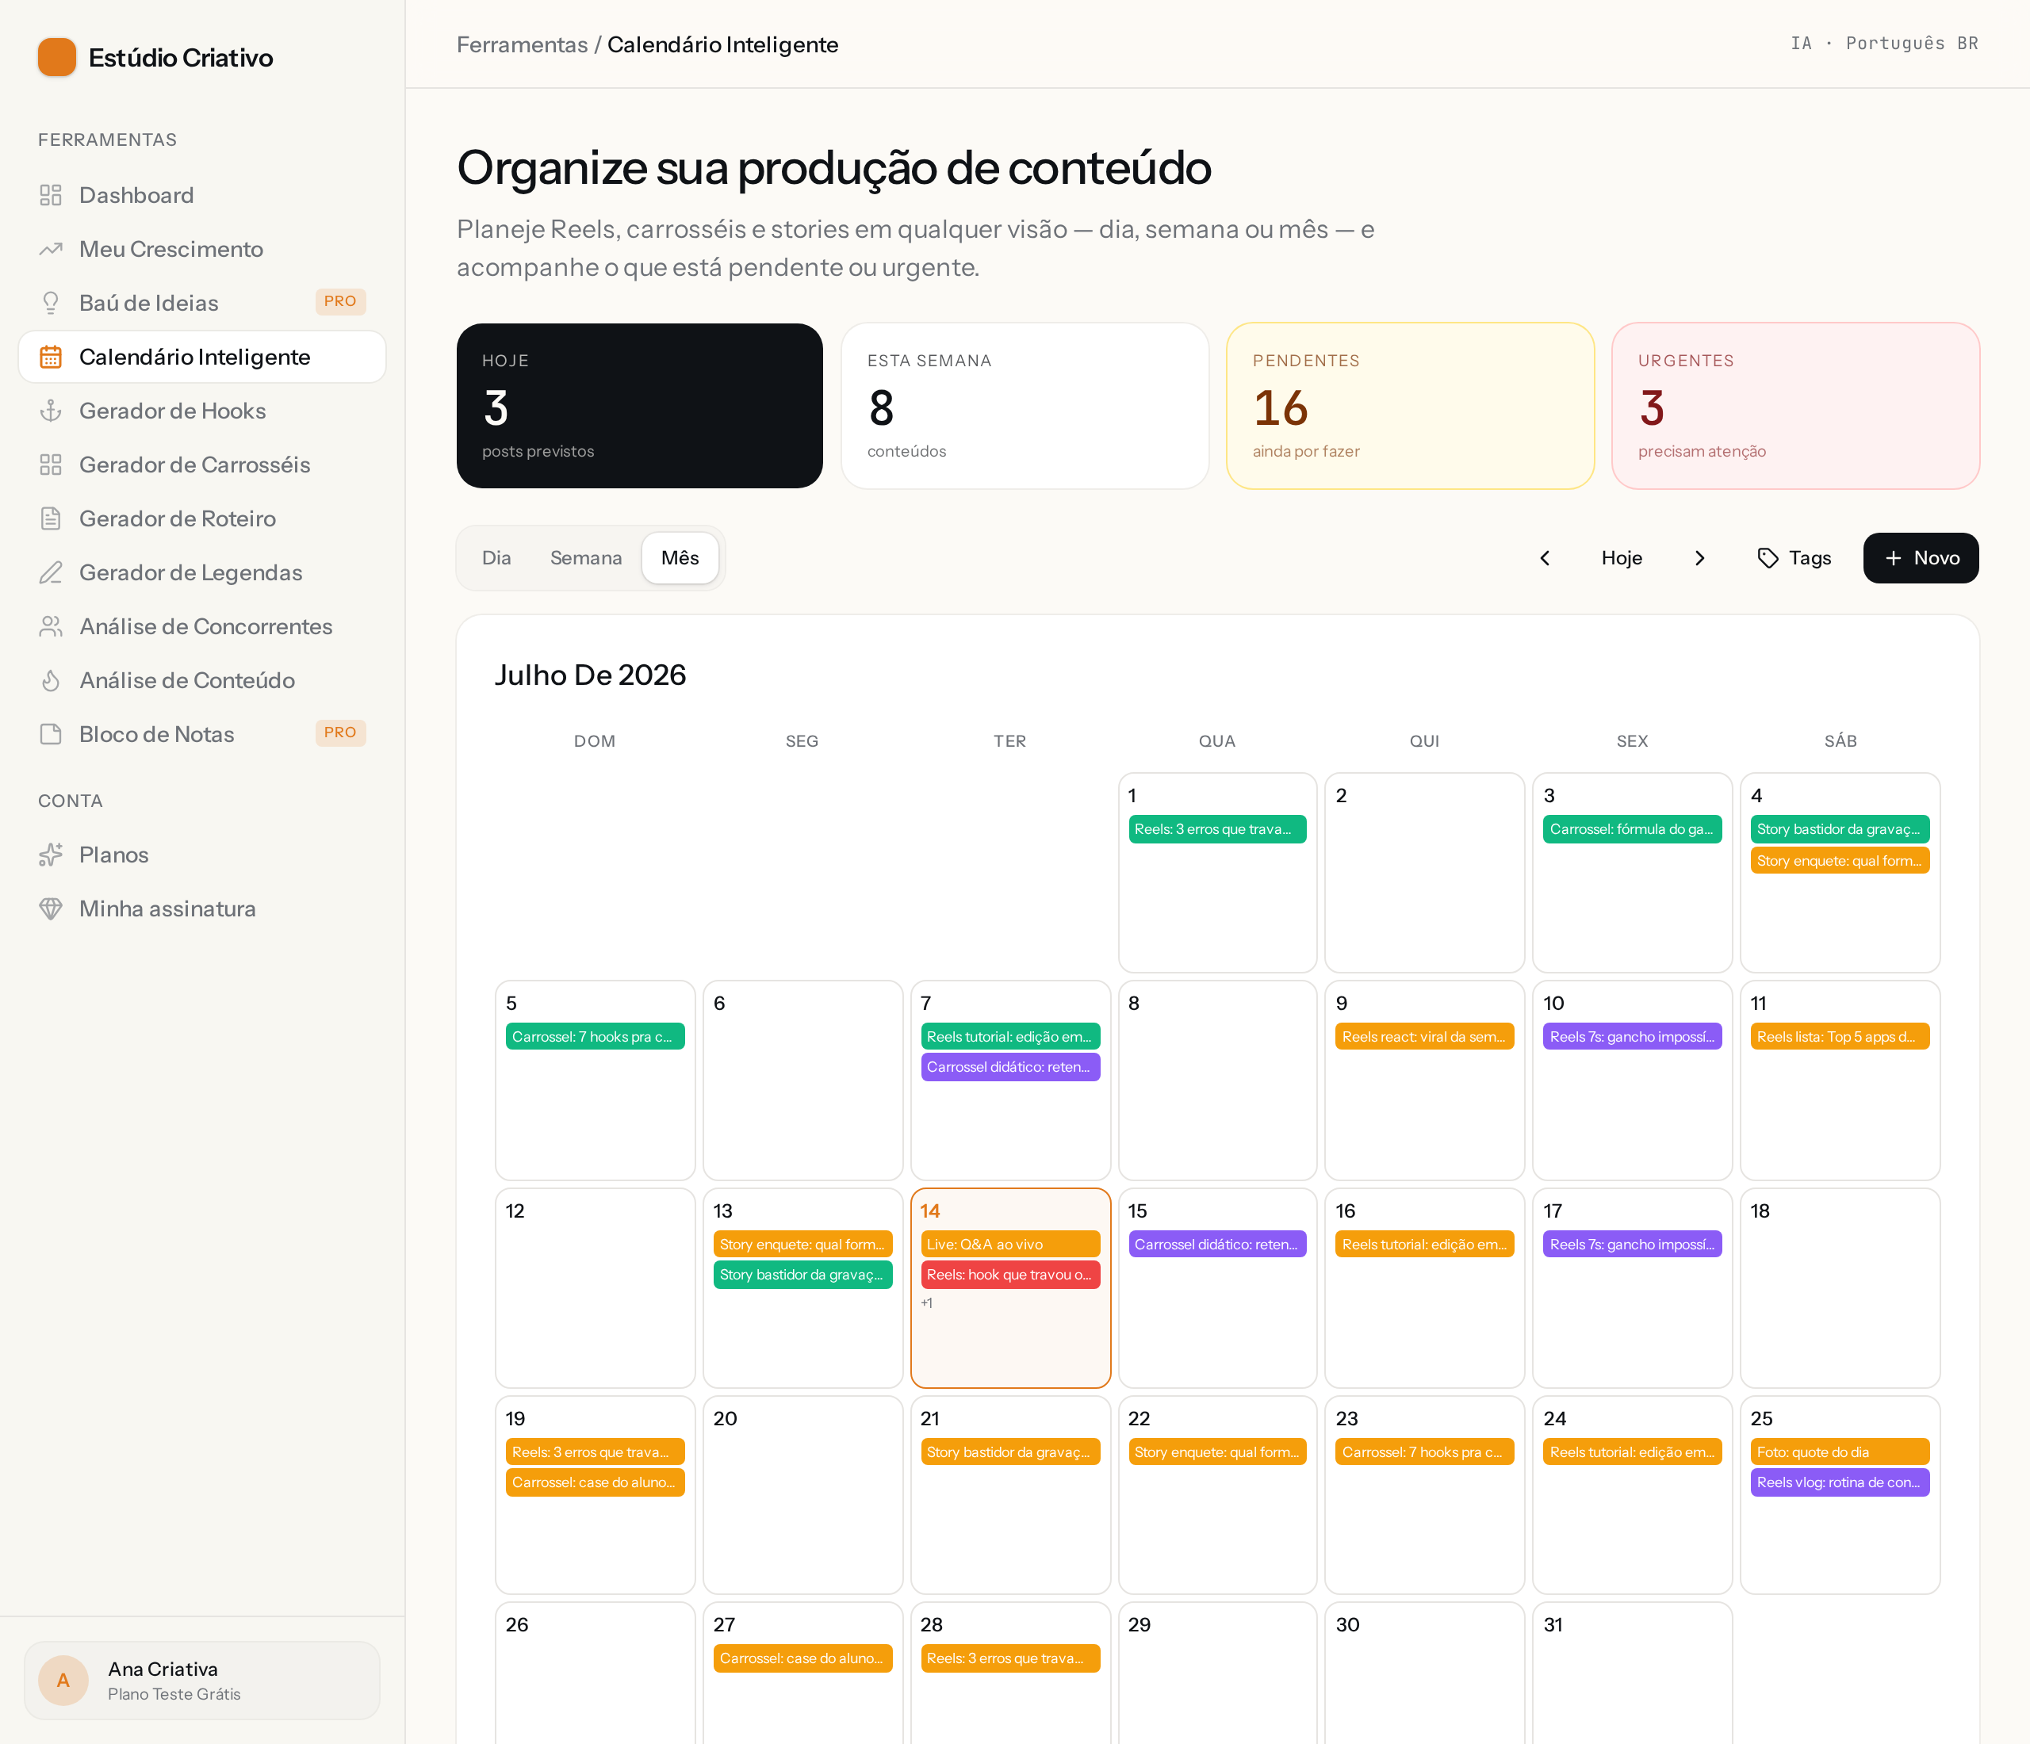
Task: Open 'Story enquete: qual form...' on day 22
Action: (x=1217, y=1452)
